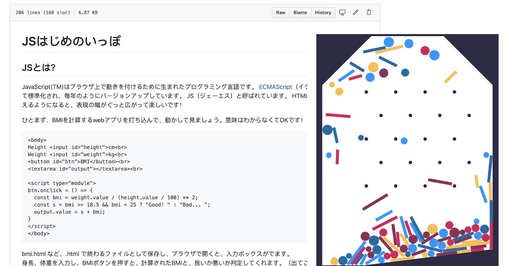
Task: Click the 6.87 KB file size
Action: coord(88,12)
